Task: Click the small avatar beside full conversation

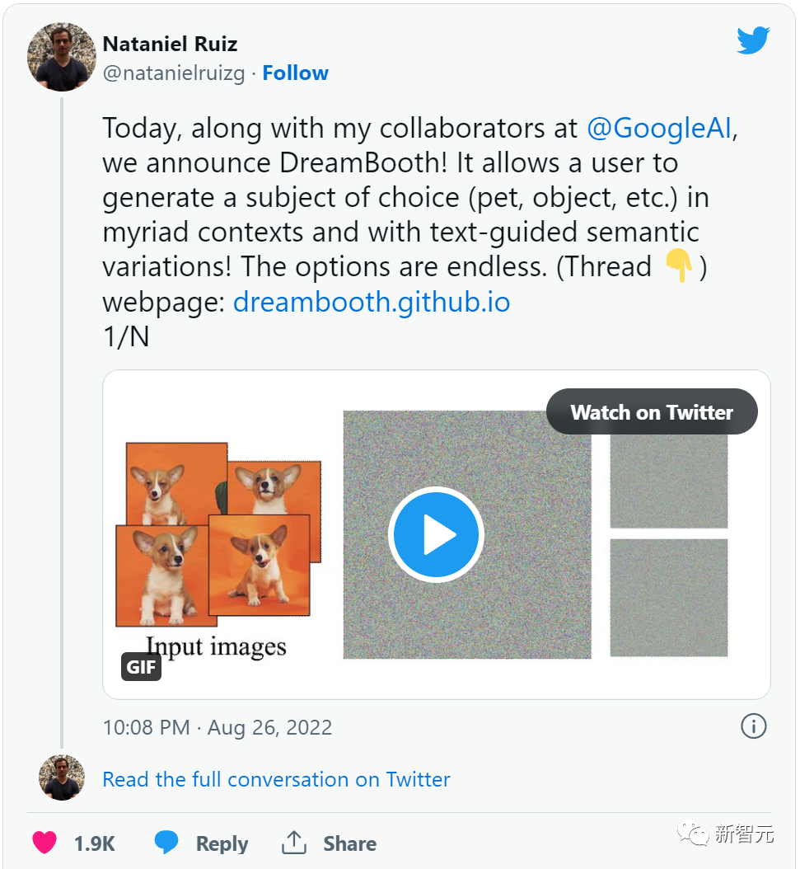Action: (x=62, y=777)
